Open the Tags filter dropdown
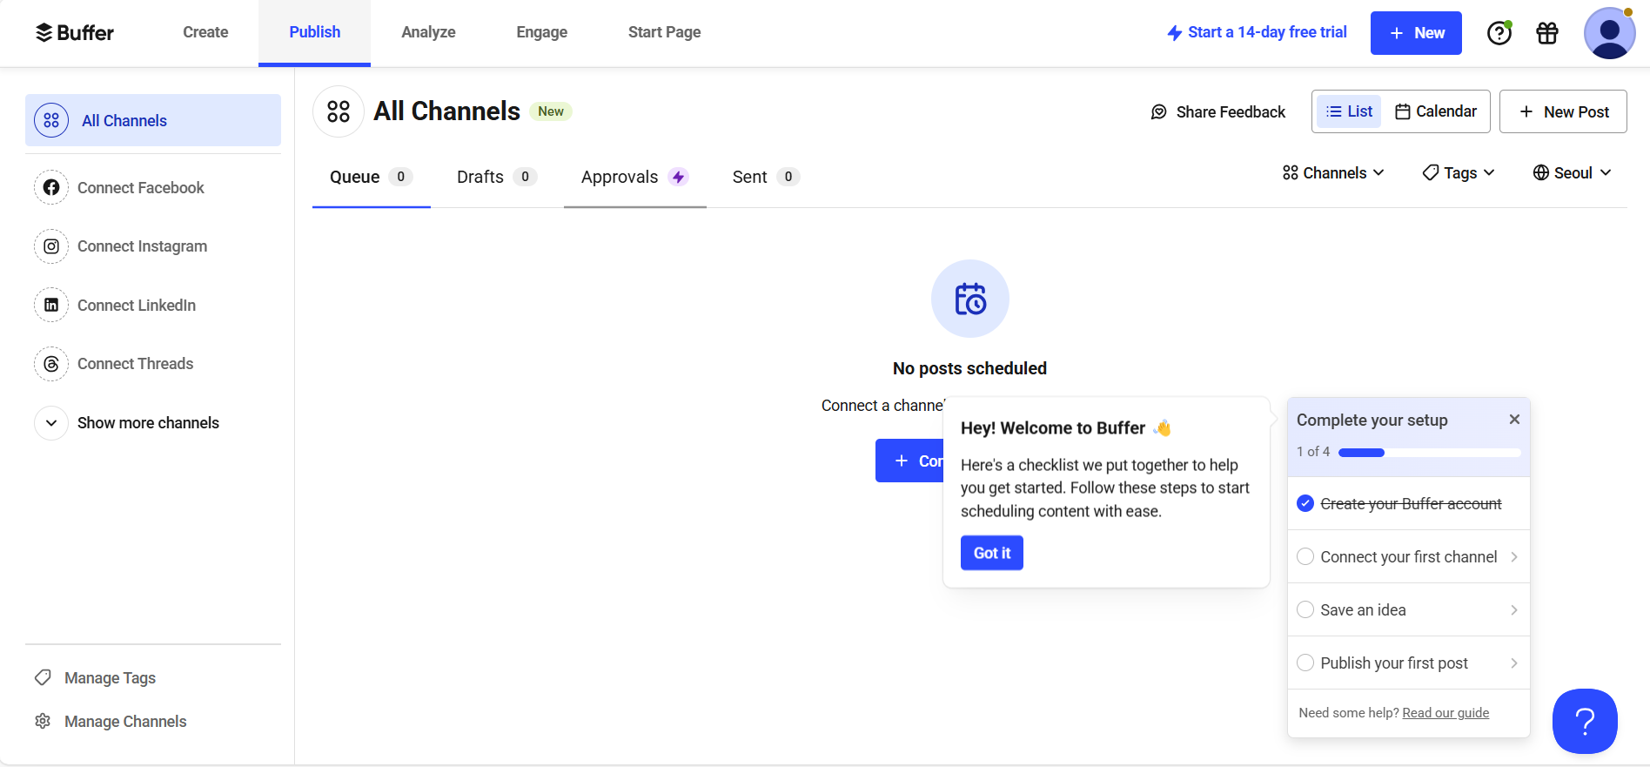This screenshot has width=1650, height=767. tap(1459, 173)
